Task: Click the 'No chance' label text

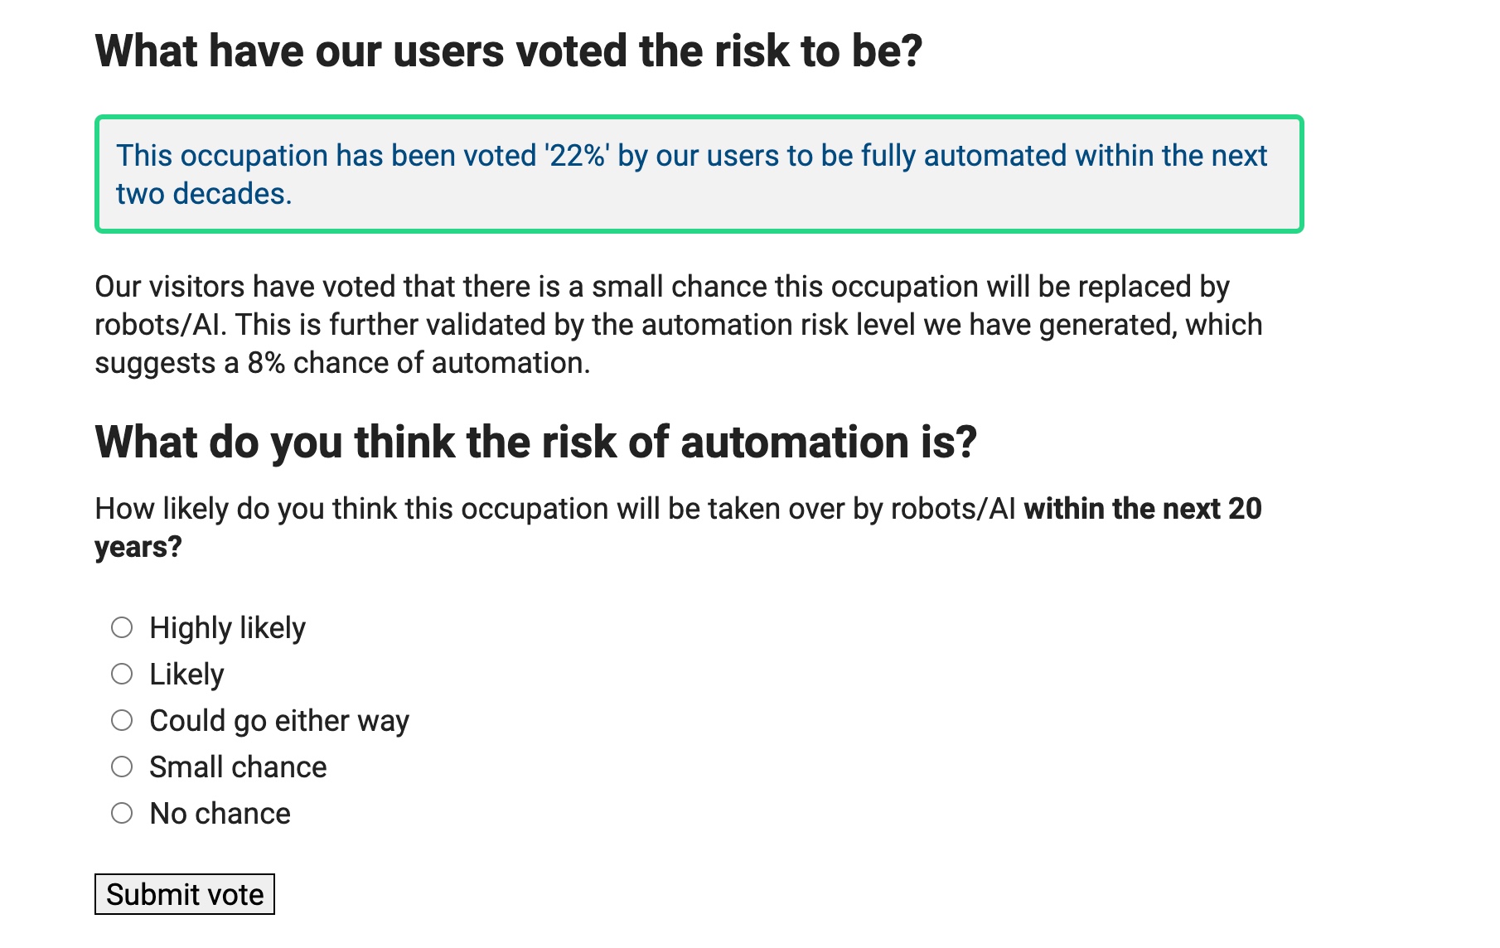Action: click(220, 814)
